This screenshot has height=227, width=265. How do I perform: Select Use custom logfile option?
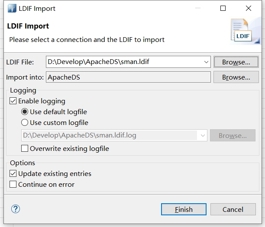point(25,123)
